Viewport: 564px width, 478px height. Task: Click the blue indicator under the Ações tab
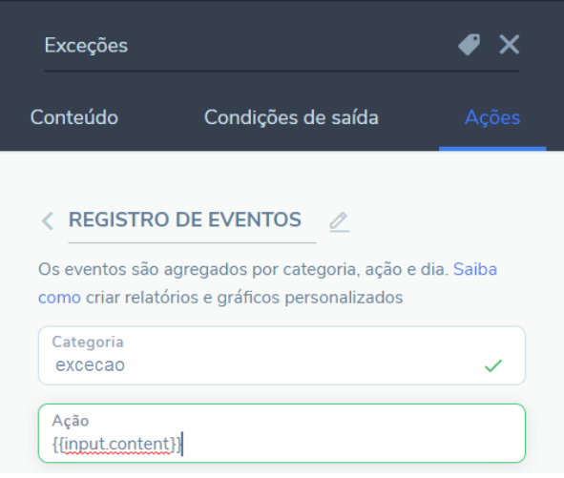pyautogui.click(x=492, y=149)
